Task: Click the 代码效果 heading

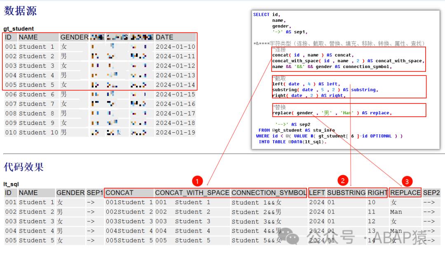Action: point(23,167)
